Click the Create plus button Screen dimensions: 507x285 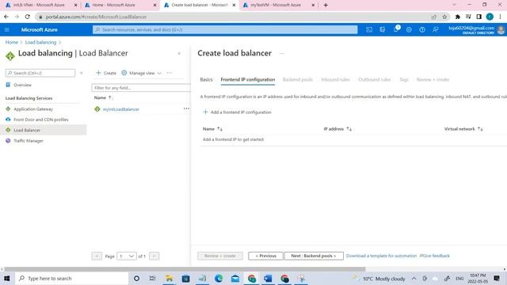click(106, 73)
